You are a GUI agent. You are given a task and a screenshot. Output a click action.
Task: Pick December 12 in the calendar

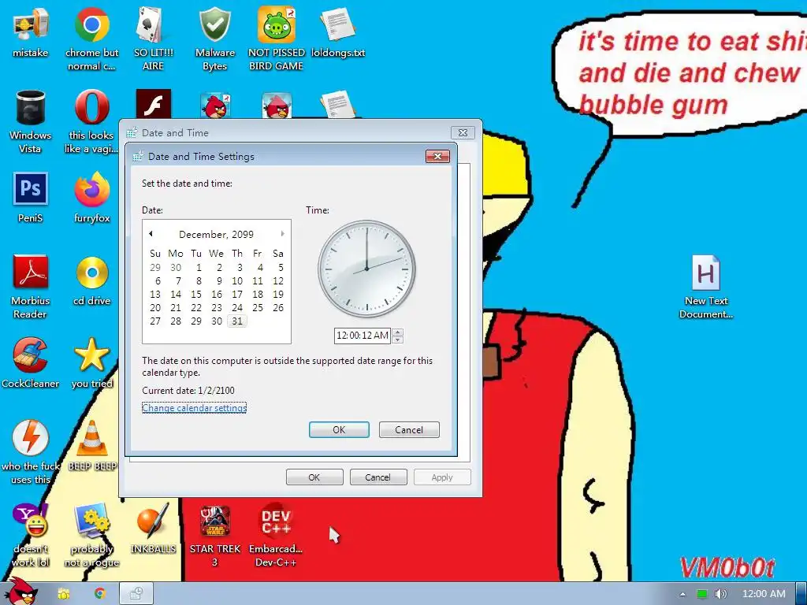tap(278, 281)
